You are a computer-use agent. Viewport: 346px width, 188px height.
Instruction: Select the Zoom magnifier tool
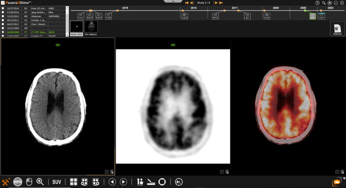pyautogui.click(x=40, y=182)
